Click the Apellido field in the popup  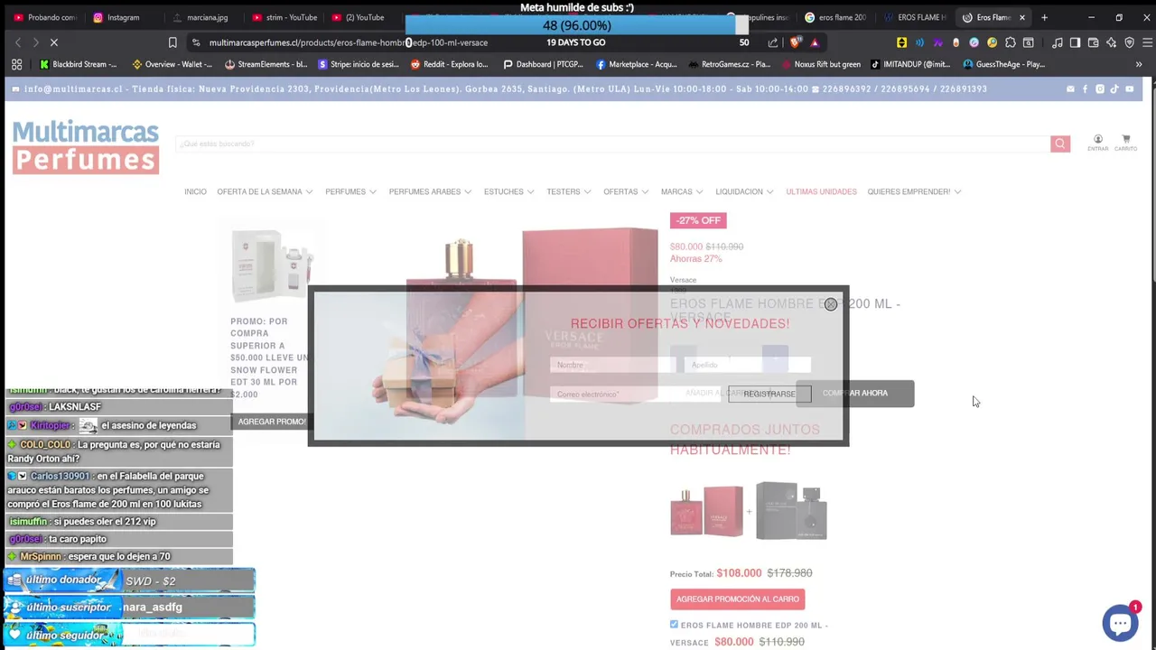click(748, 365)
